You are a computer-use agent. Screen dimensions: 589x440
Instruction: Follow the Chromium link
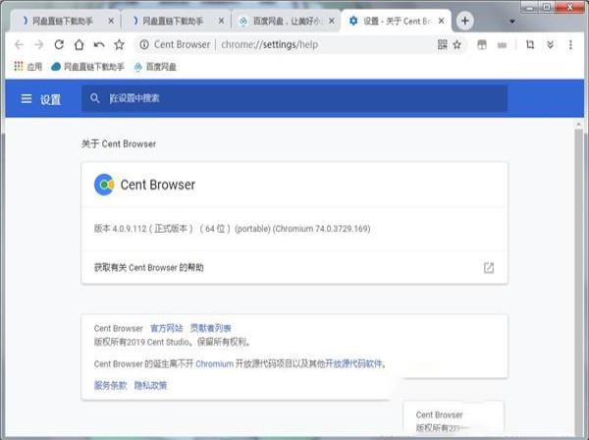[x=214, y=363]
